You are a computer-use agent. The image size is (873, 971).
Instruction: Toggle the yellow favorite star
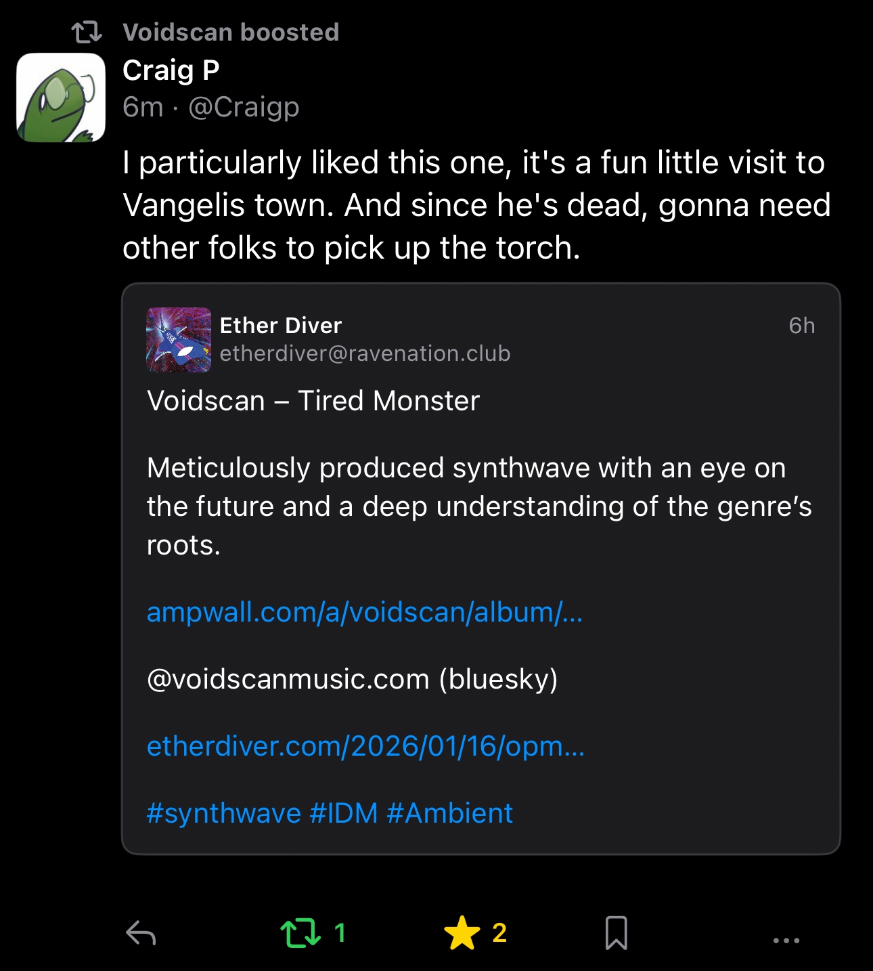tap(462, 933)
